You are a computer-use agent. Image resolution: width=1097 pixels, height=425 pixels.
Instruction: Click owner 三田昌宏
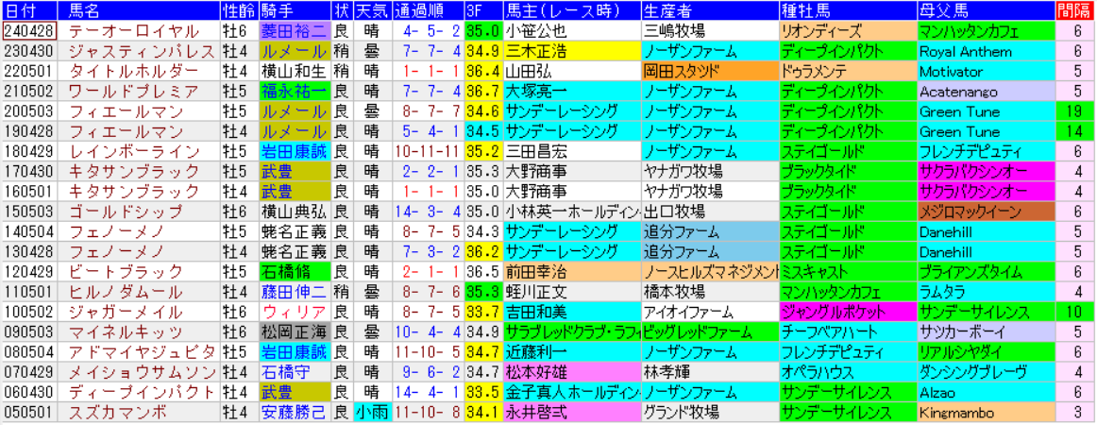pyautogui.click(x=571, y=152)
